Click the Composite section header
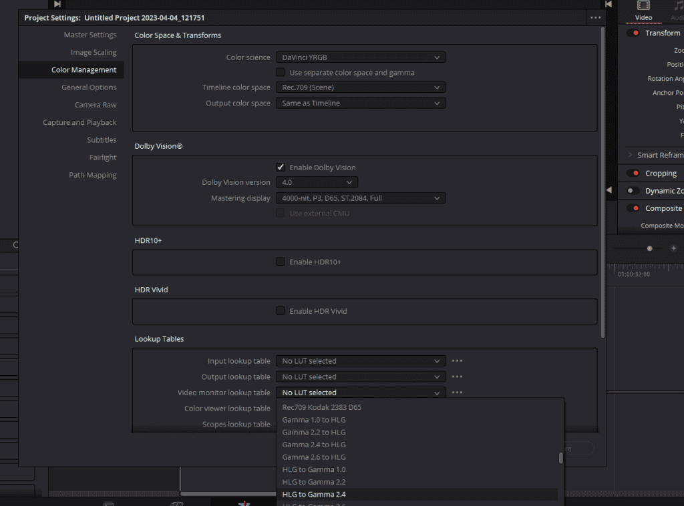This screenshot has height=506, width=684. (663, 208)
